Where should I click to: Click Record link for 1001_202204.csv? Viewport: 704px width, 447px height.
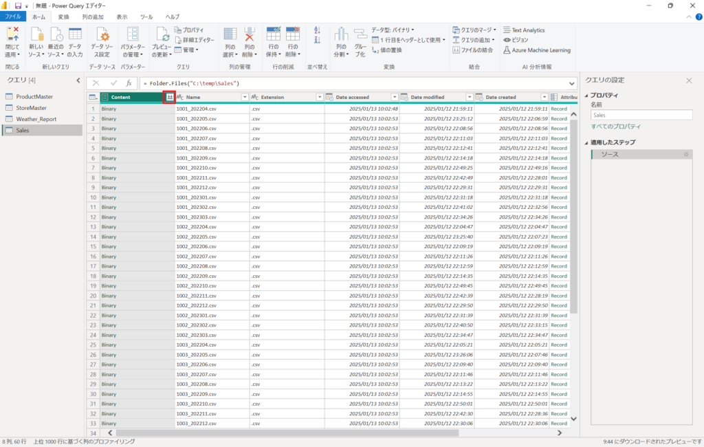tap(559, 109)
